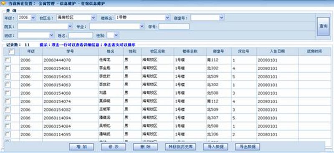Click the 学号 student ID input field
334x153 pixels.
(174, 26)
